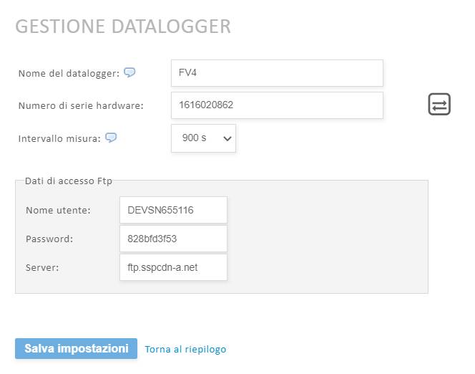Click the chevron arrow of Intervallo misura selector
Image resolution: width=475 pixels, height=374 pixels.
pyautogui.click(x=227, y=138)
